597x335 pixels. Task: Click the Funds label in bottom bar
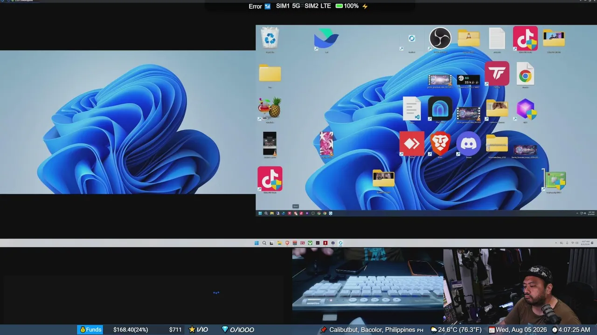click(90, 329)
